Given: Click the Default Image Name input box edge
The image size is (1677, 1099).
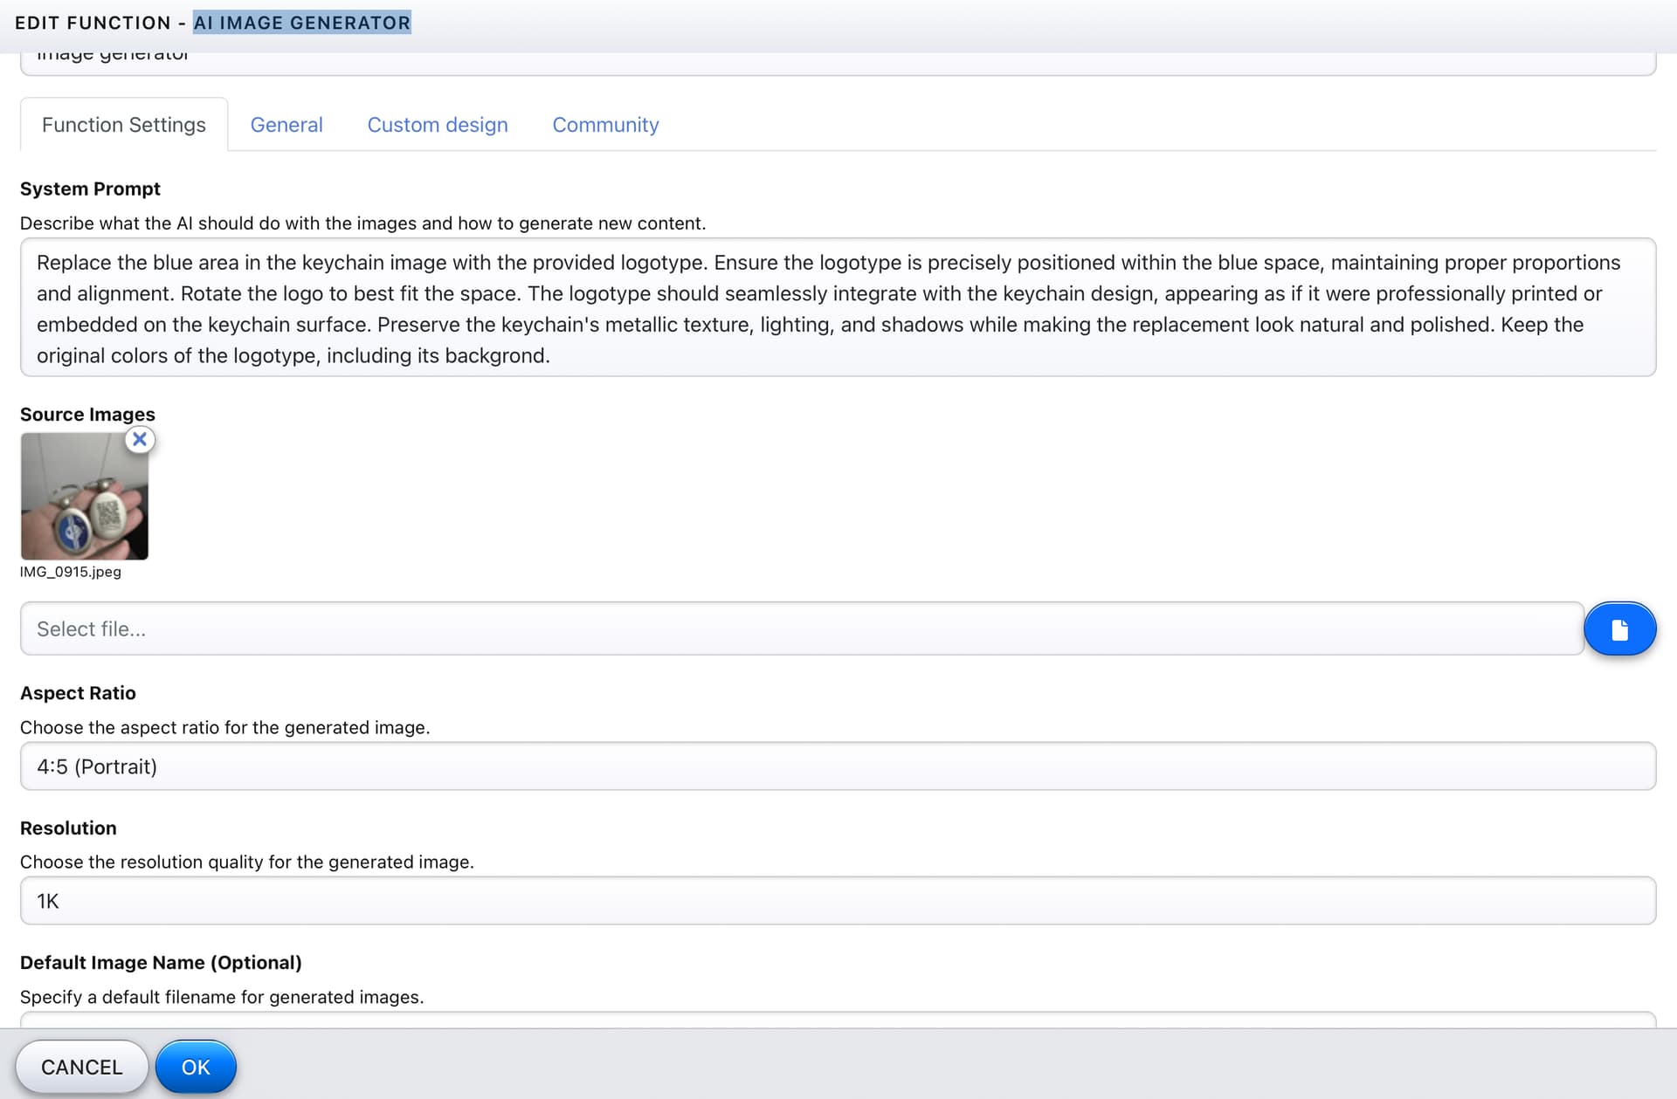Looking at the screenshot, I should tap(837, 1020).
